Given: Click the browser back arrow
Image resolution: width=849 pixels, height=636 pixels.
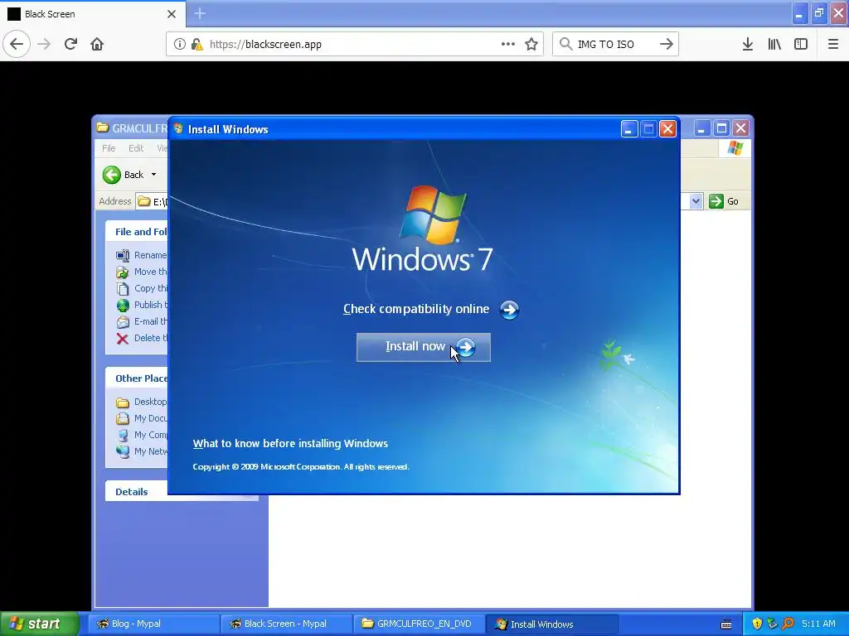Looking at the screenshot, I should pos(17,44).
